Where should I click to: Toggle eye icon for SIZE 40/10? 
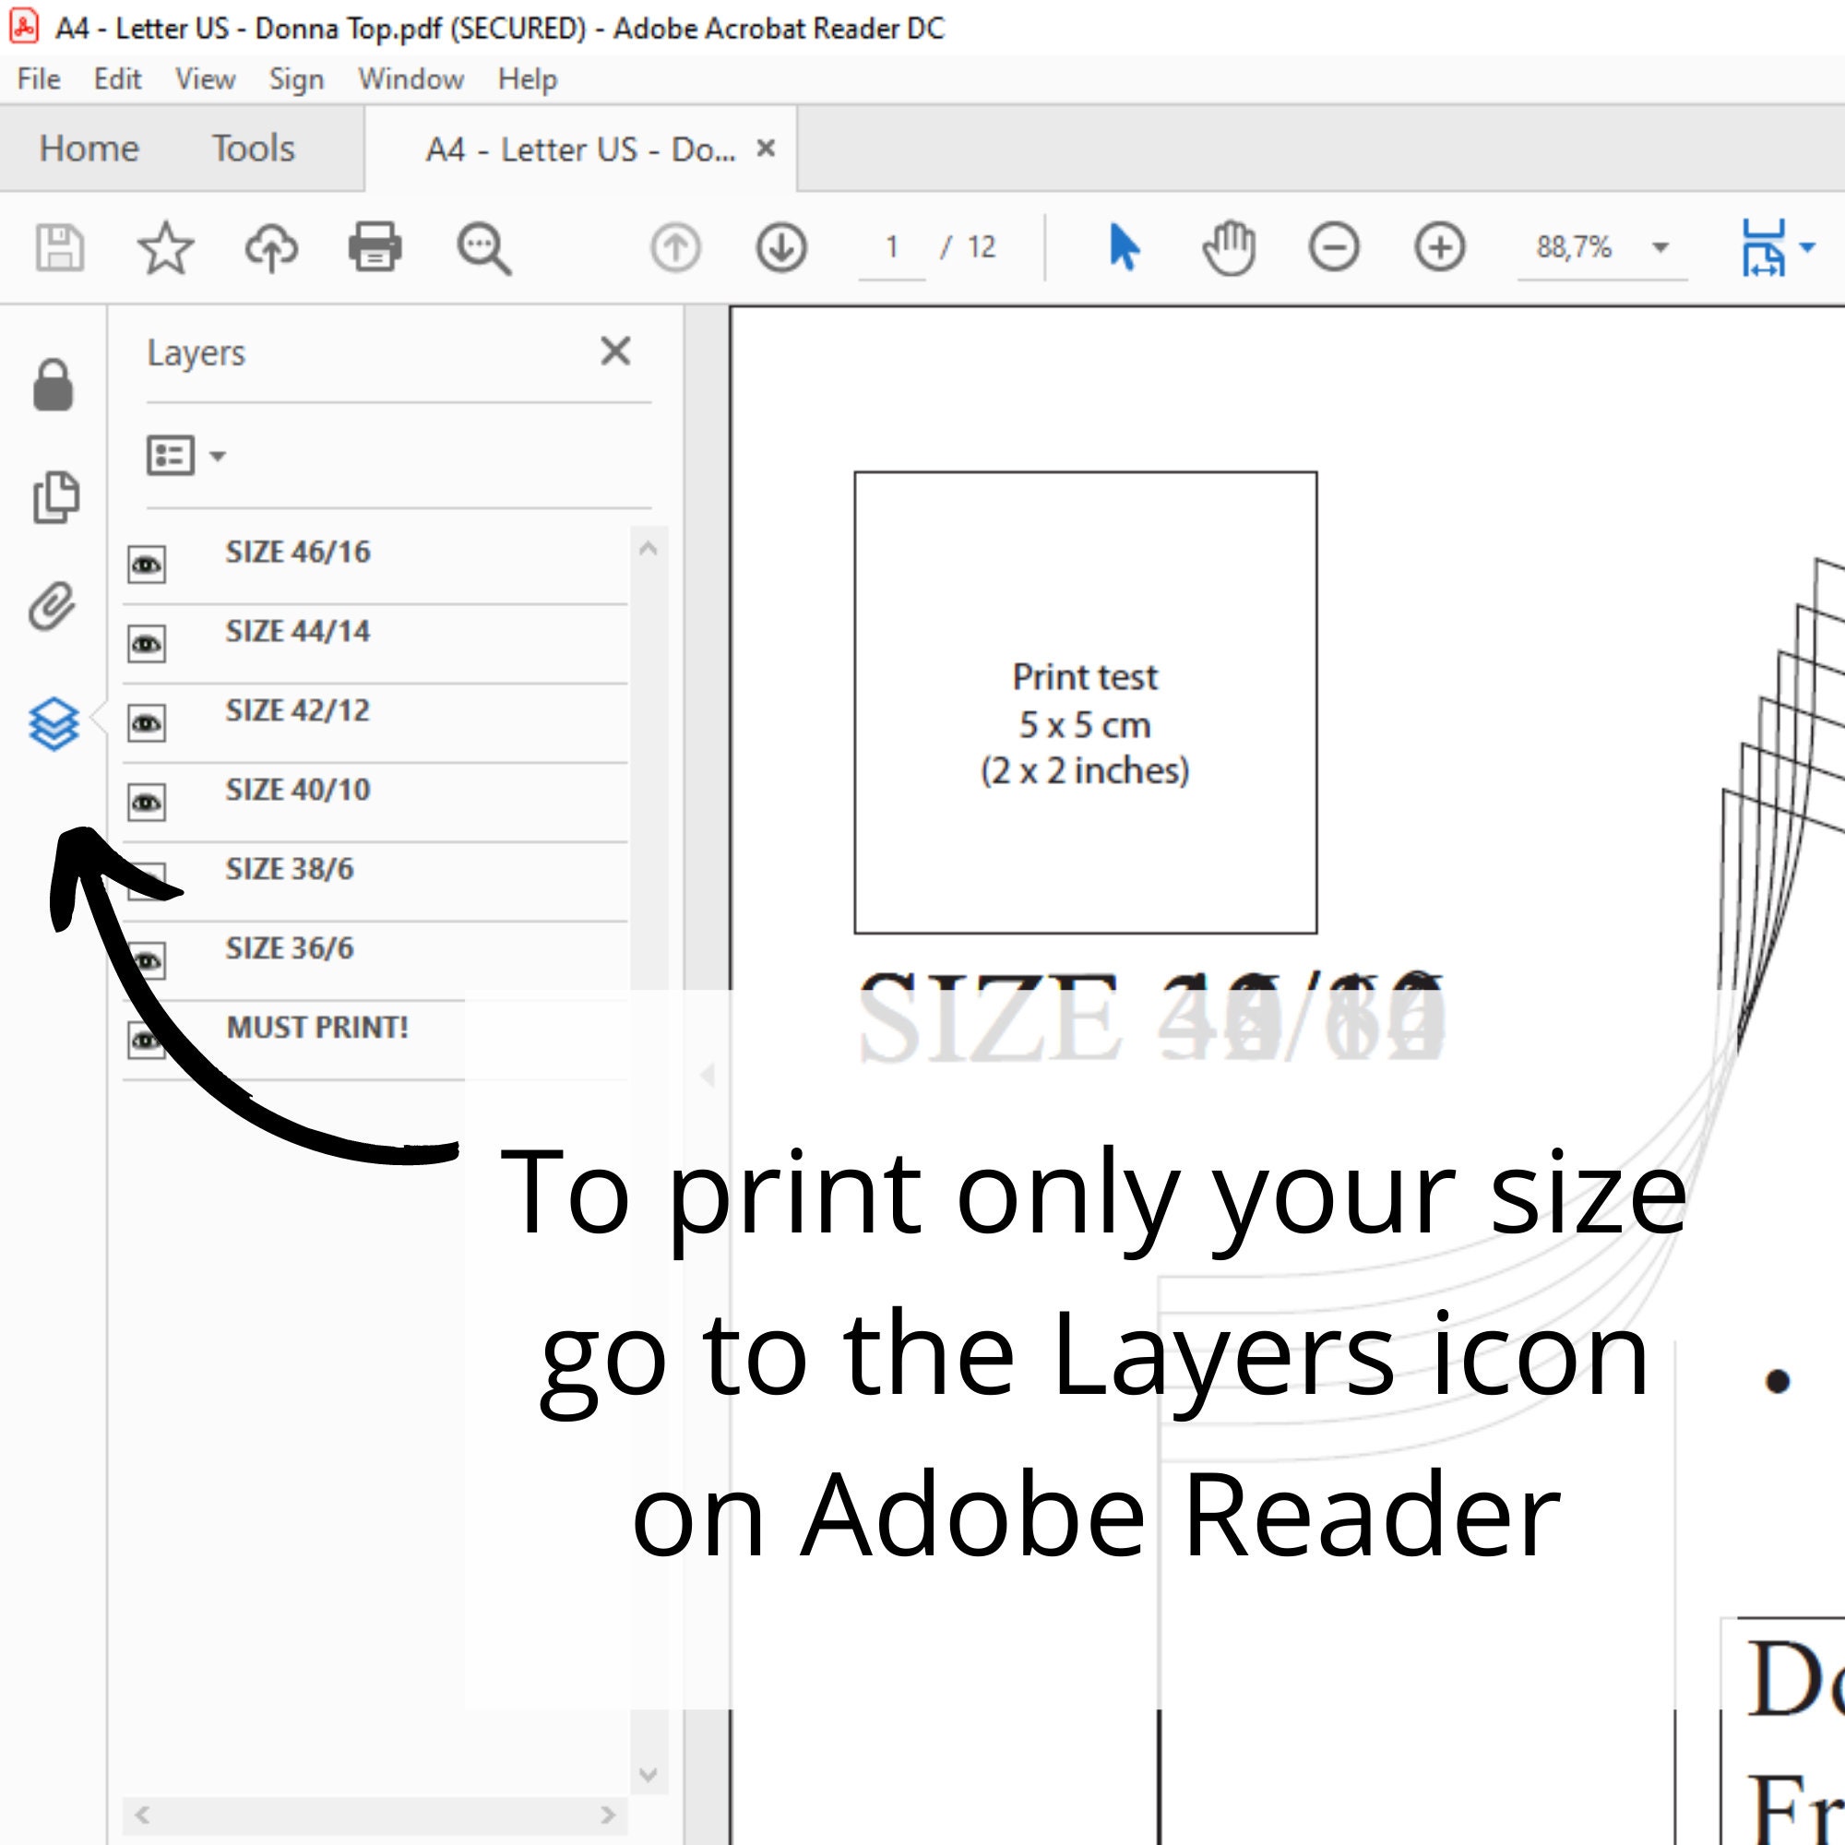pyautogui.click(x=146, y=803)
